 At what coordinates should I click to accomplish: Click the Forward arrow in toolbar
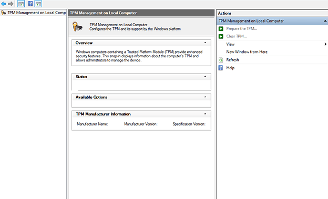(x=11, y=4)
